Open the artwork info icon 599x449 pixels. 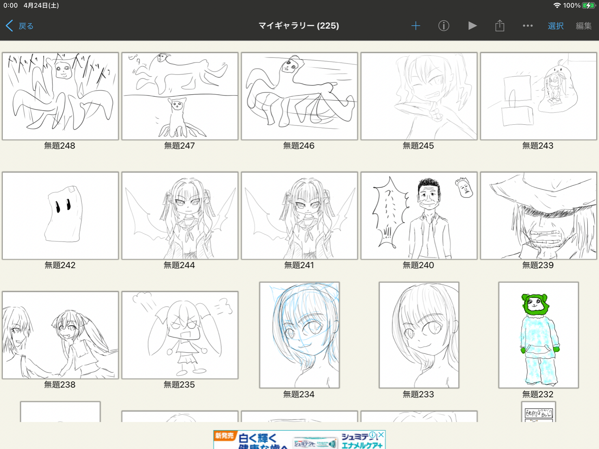[x=443, y=26]
